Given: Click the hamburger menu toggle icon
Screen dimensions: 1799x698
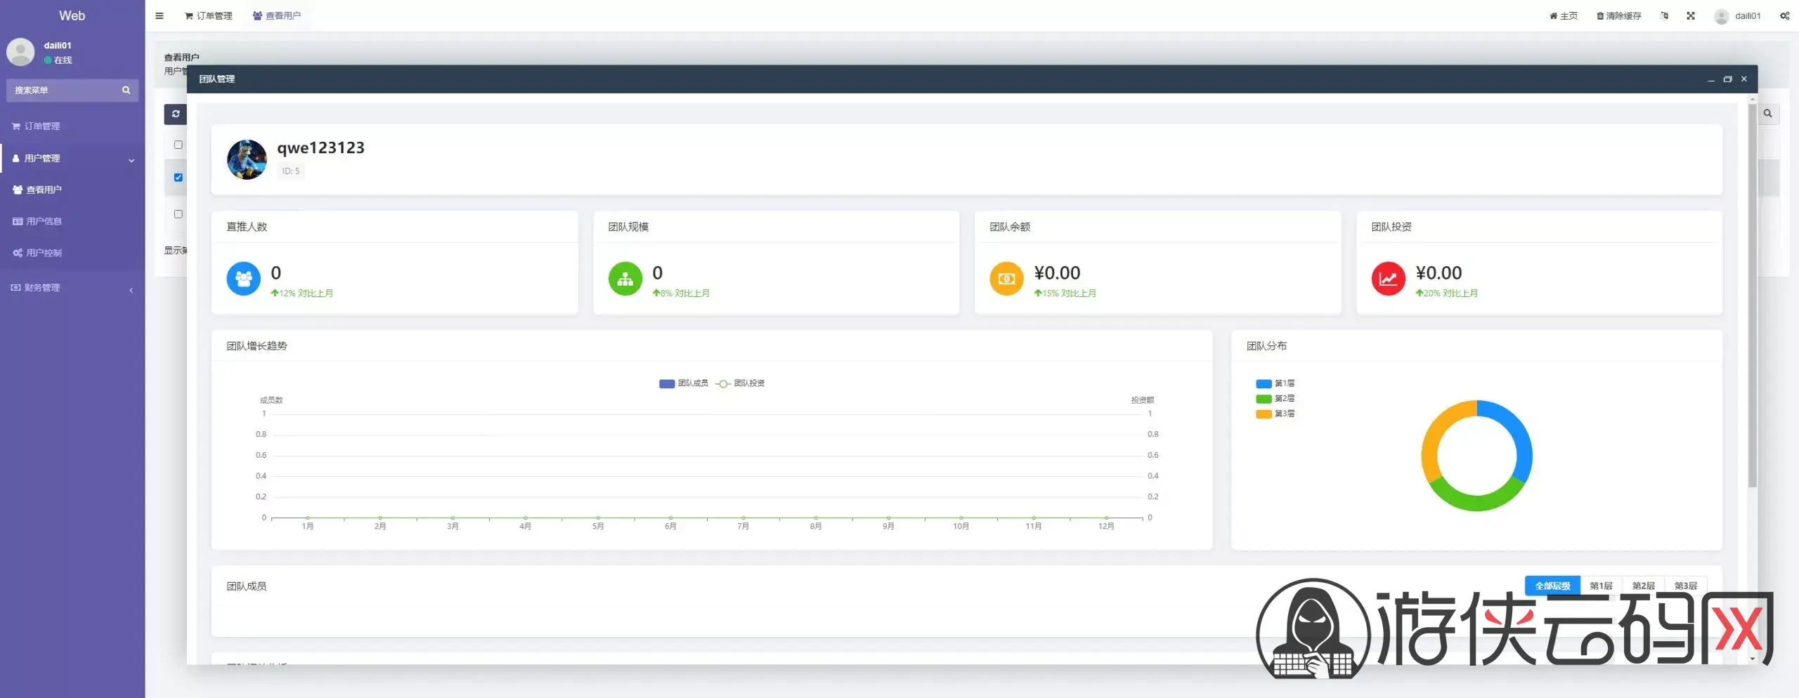Looking at the screenshot, I should 160,15.
